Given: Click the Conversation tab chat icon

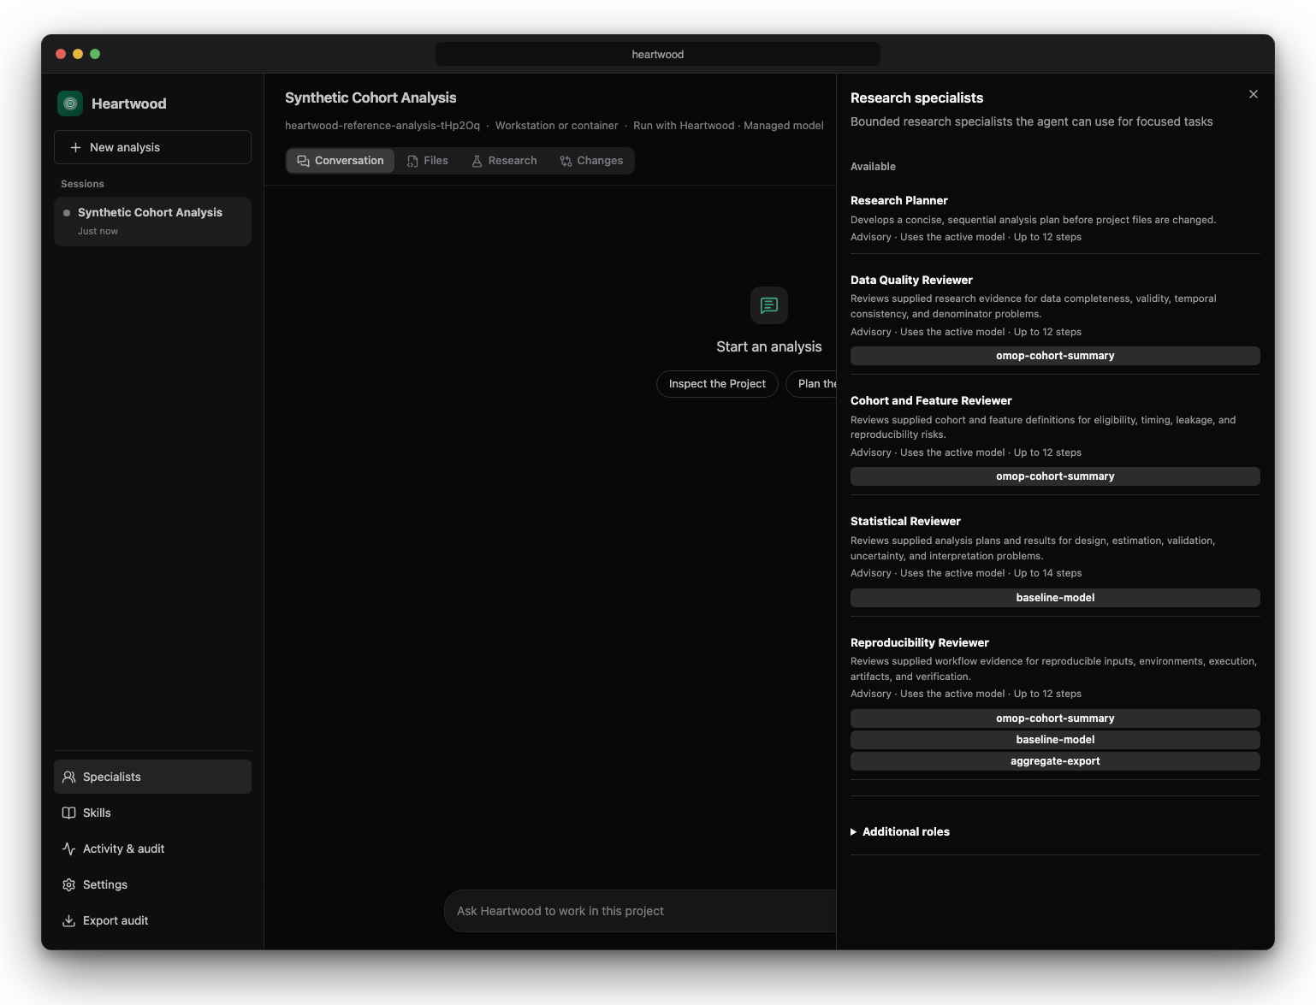Looking at the screenshot, I should 303,161.
